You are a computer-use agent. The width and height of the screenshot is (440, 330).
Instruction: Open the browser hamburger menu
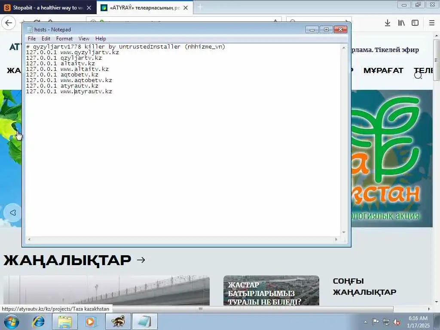[x=432, y=23]
